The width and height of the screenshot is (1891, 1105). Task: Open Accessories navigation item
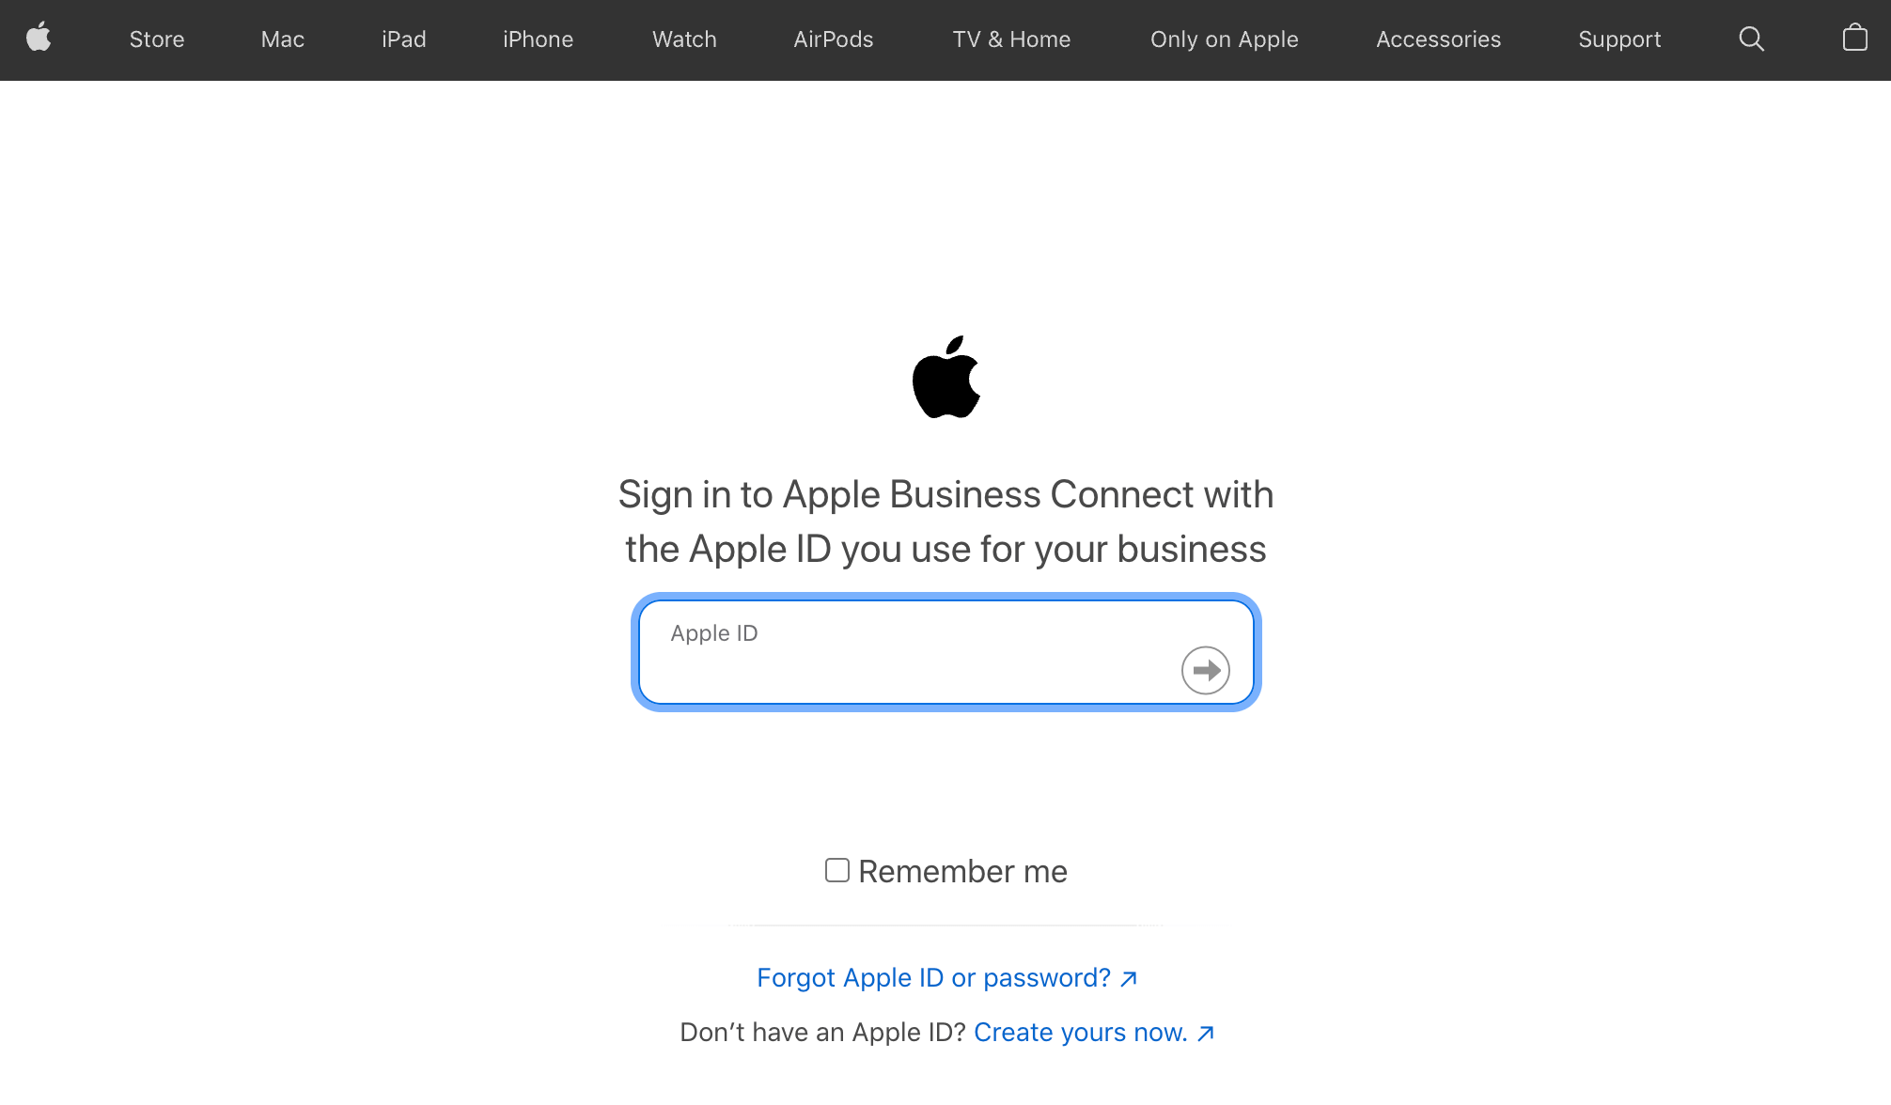tap(1439, 39)
